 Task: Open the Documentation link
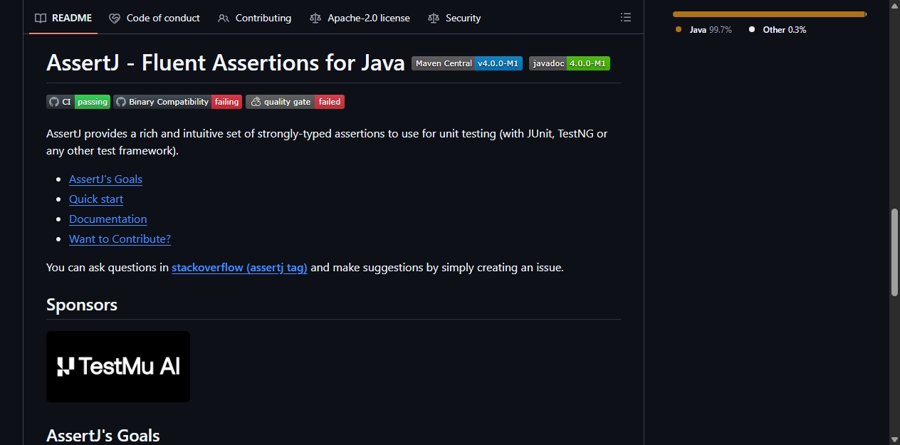click(108, 219)
